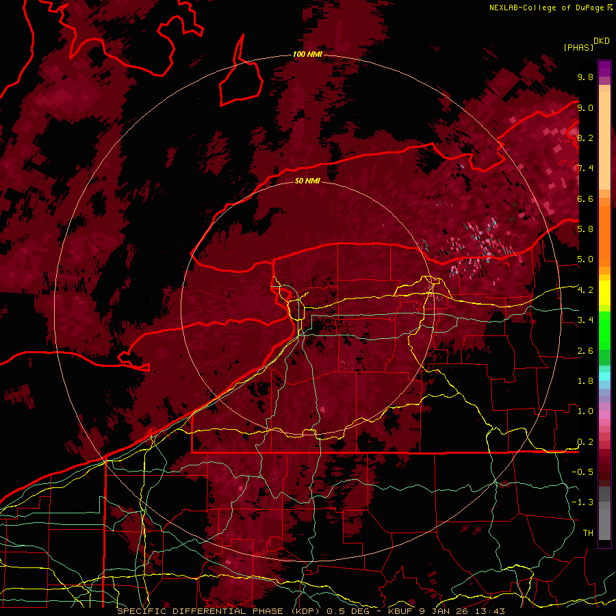Pick the 5.8 color scale value

[x=585, y=229]
